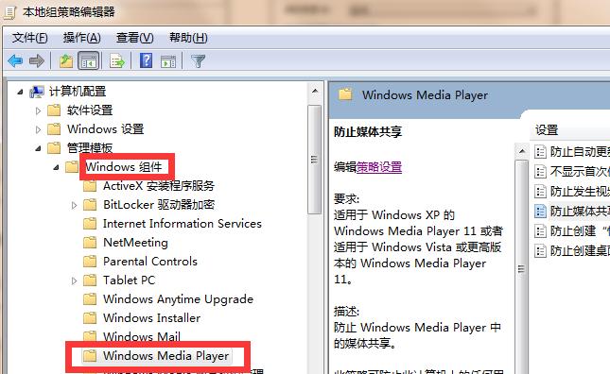Click the title bar Group Policy Editor icon
610x374 pixels.
[x=9, y=11]
